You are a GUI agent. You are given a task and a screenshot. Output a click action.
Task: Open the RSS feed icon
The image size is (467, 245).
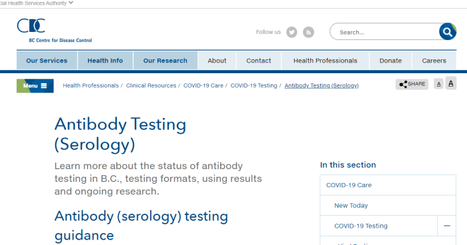coord(308,32)
